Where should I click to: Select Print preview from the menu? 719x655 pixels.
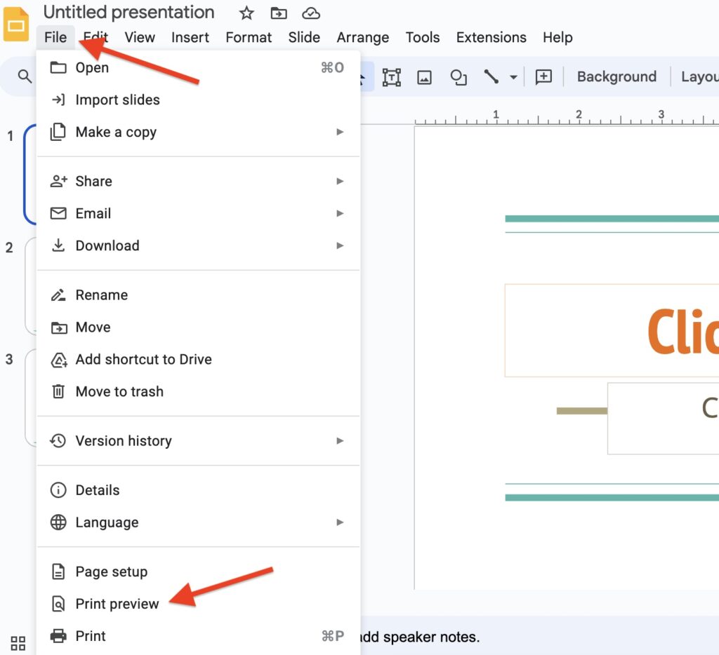coord(117,603)
